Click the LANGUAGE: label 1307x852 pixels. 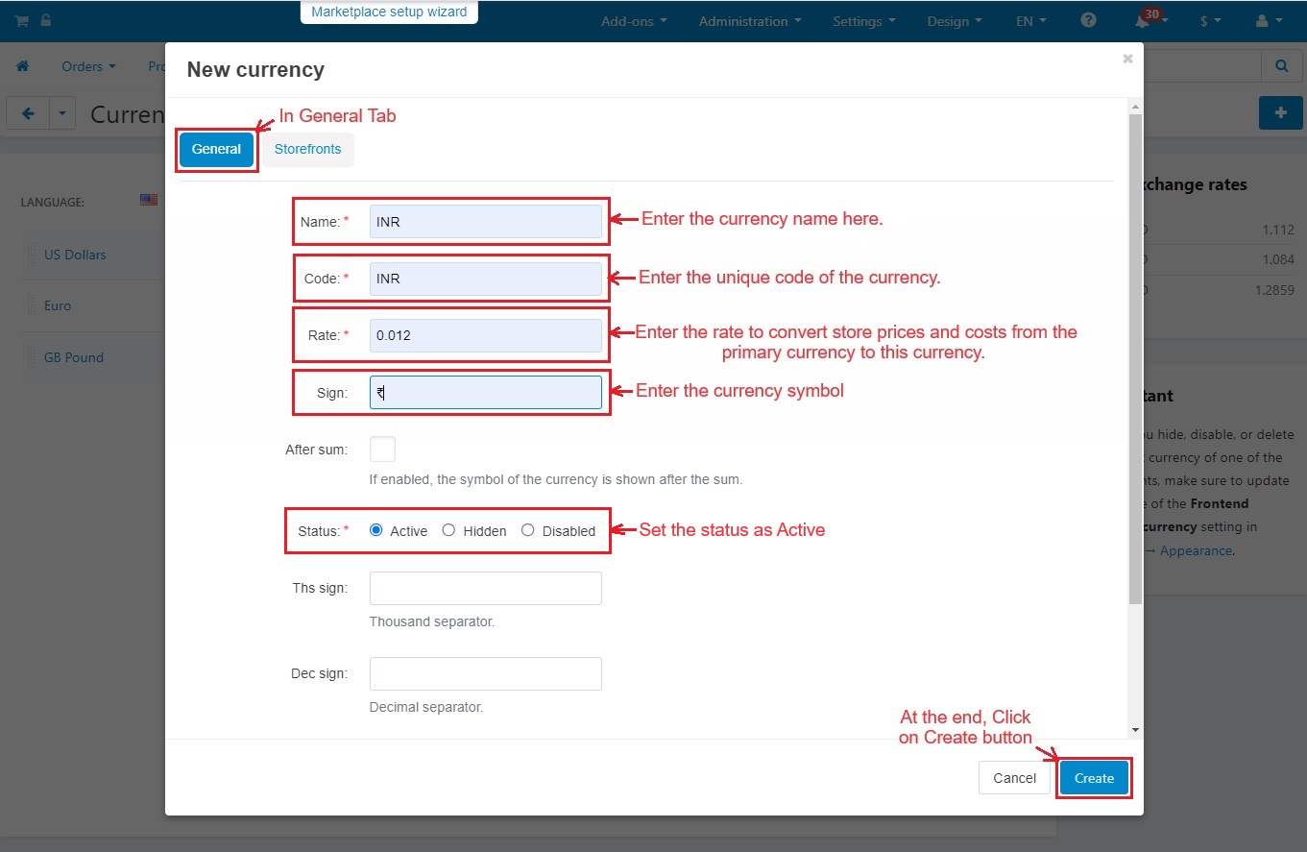click(x=53, y=203)
